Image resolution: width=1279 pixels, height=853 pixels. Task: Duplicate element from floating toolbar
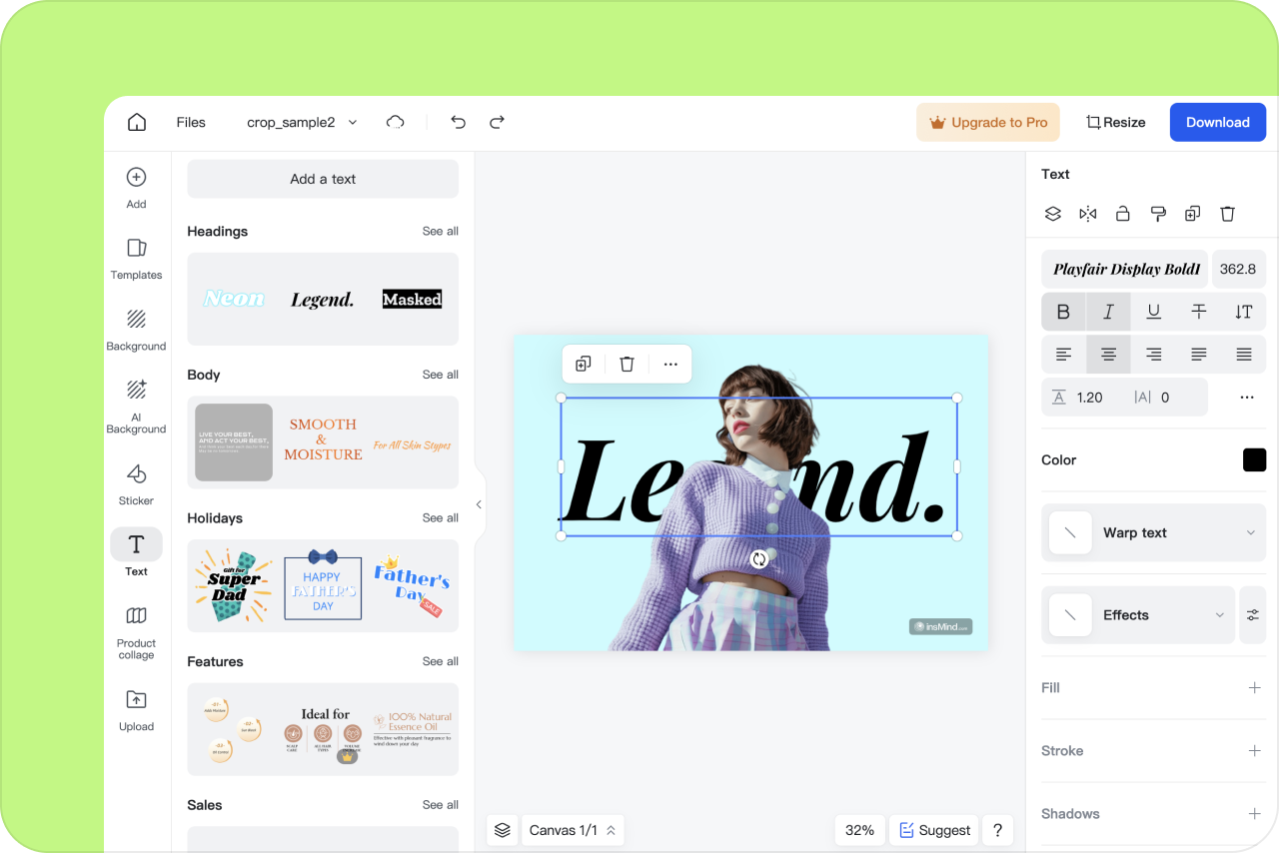[584, 365]
